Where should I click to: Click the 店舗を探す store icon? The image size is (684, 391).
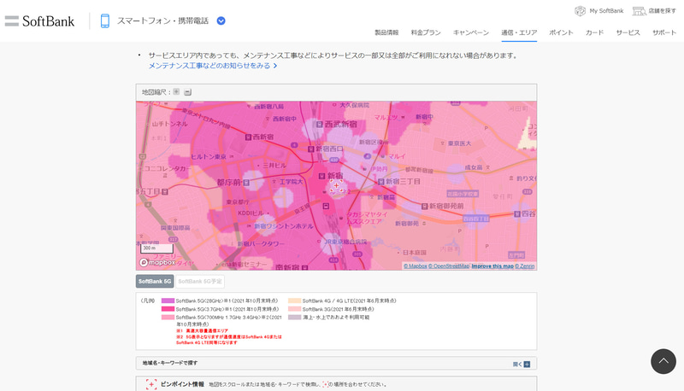coord(639,11)
